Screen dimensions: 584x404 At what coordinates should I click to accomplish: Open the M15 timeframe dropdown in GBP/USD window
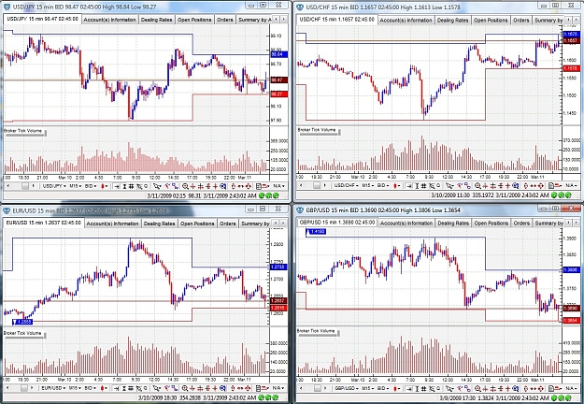(367, 388)
